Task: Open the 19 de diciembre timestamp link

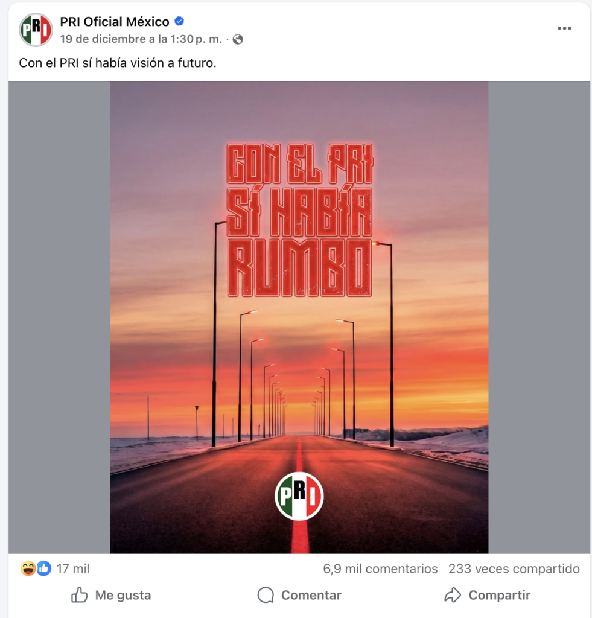Action: 141,39
